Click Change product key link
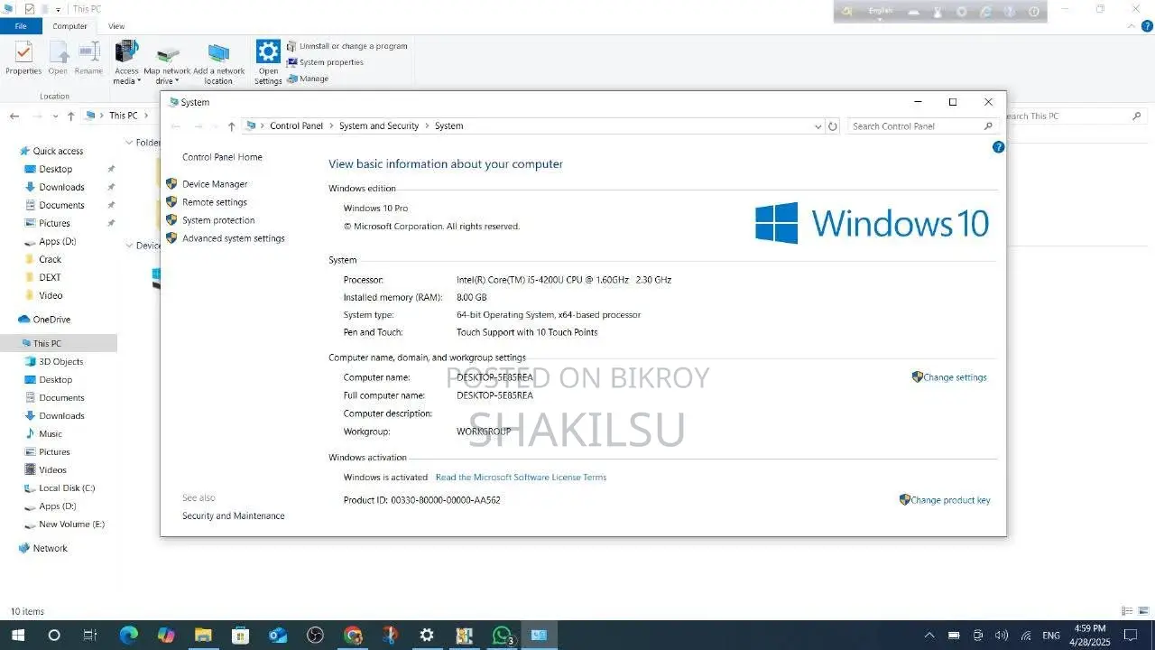This screenshot has width=1155, height=650. pyautogui.click(x=950, y=500)
